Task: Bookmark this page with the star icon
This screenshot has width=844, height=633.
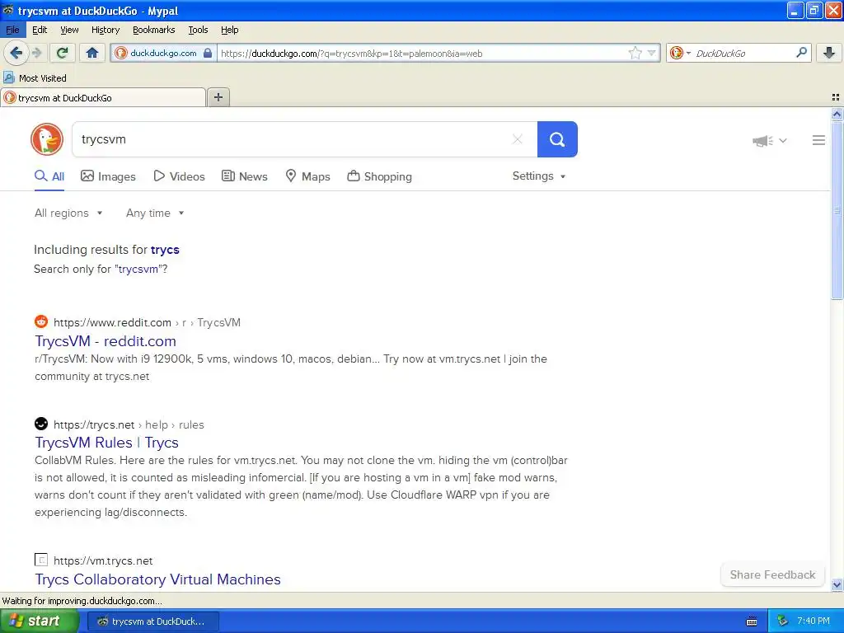Action: tap(635, 53)
